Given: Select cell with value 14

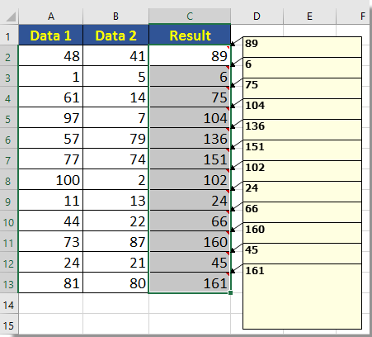Looking at the screenshot, I should [x=115, y=97].
